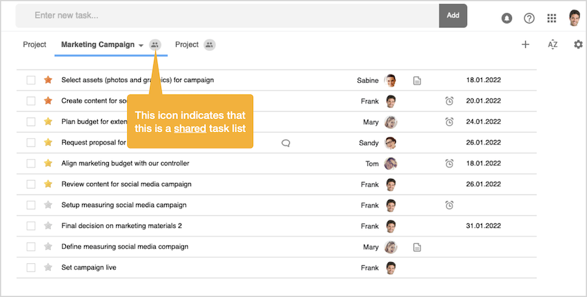Screen dimensions: 587x297
Task: Tick checkbox for Align marketing budget task
Action: click(x=31, y=163)
